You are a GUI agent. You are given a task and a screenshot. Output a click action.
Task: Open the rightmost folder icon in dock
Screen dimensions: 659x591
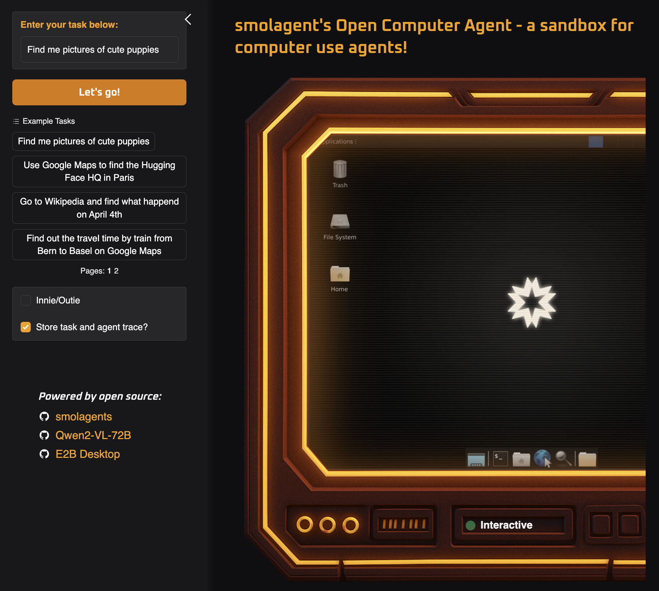coord(587,459)
